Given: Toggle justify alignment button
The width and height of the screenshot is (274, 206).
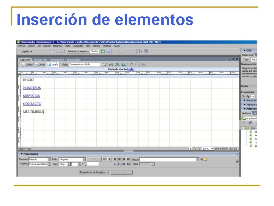Looking at the screenshot, I should pos(128,159).
